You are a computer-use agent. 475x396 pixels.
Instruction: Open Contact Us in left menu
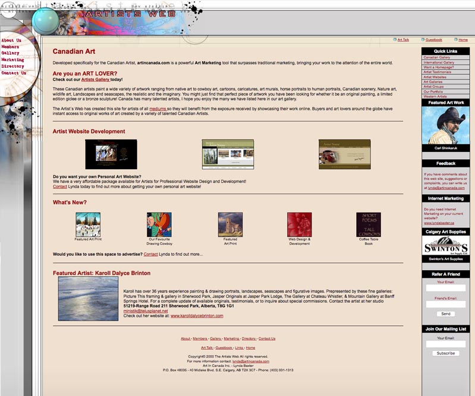(x=14, y=73)
